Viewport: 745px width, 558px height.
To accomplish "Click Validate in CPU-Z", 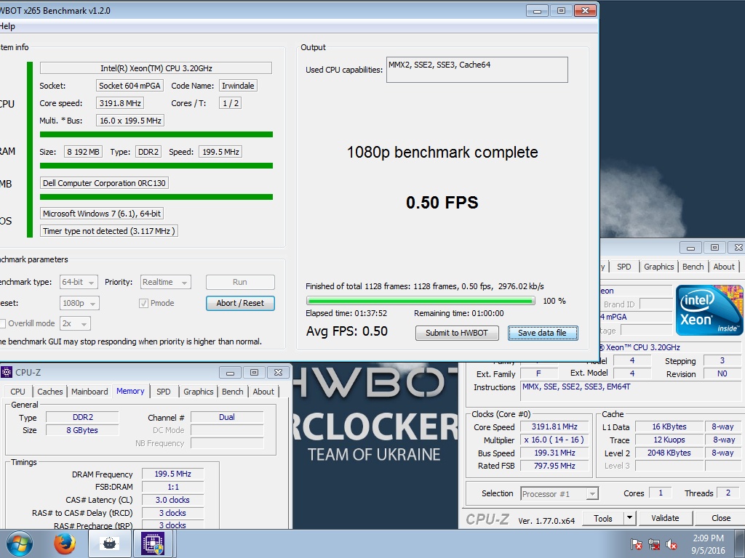I will [665, 518].
